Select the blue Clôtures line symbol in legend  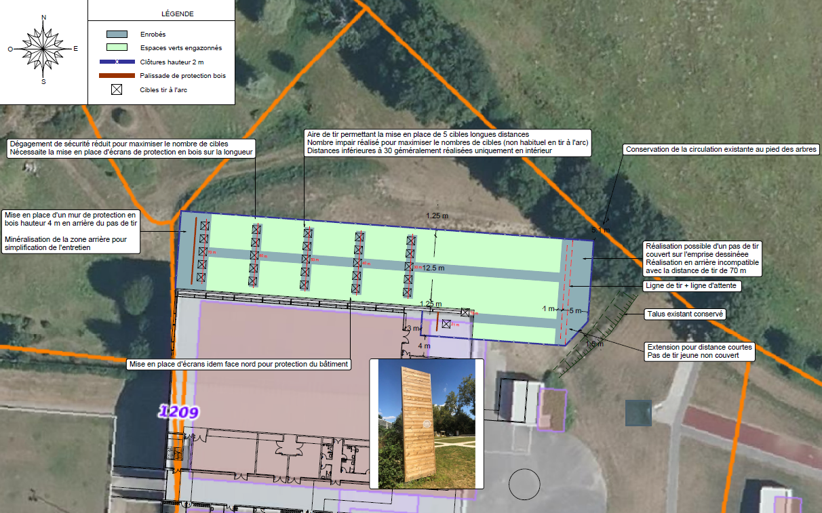[x=117, y=62]
